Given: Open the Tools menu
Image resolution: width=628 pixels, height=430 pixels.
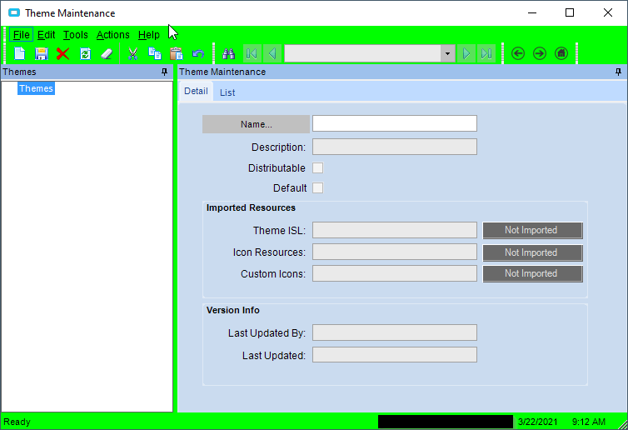Looking at the screenshot, I should [x=75, y=35].
